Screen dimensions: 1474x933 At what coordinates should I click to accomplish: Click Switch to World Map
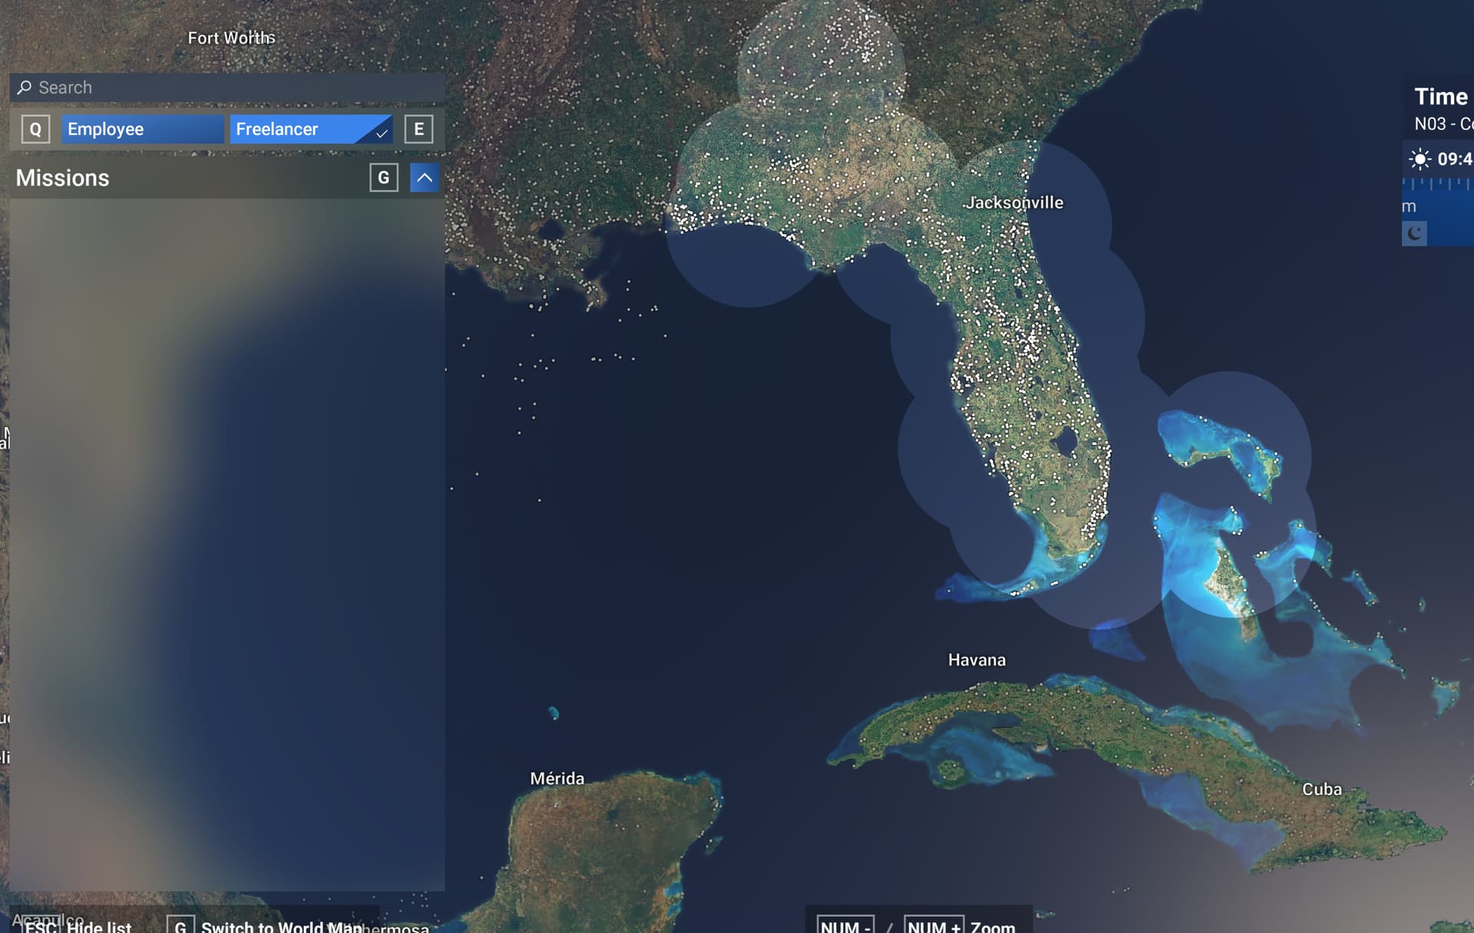point(281,927)
